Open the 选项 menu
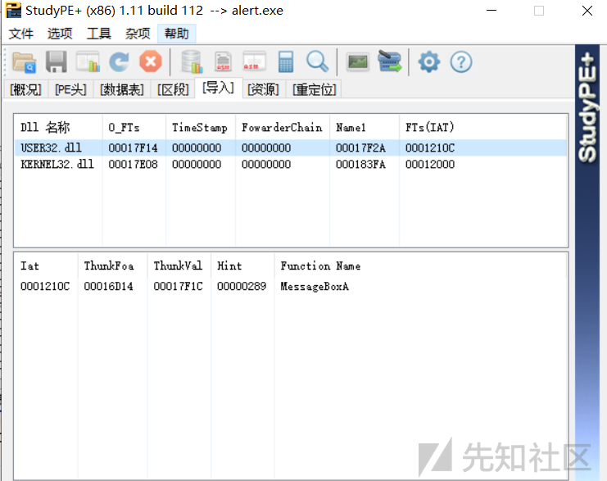This screenshot has width=607, height=481. (x=60, y=34)
